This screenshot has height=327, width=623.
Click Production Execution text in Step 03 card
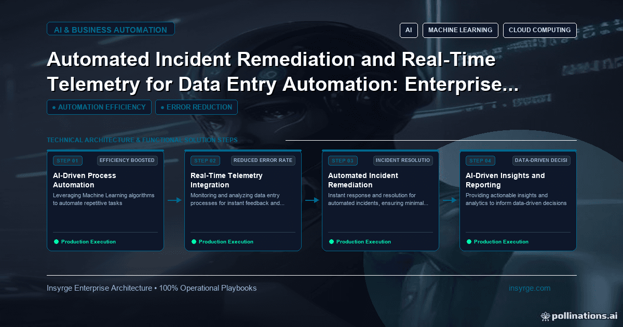(363, 242)
